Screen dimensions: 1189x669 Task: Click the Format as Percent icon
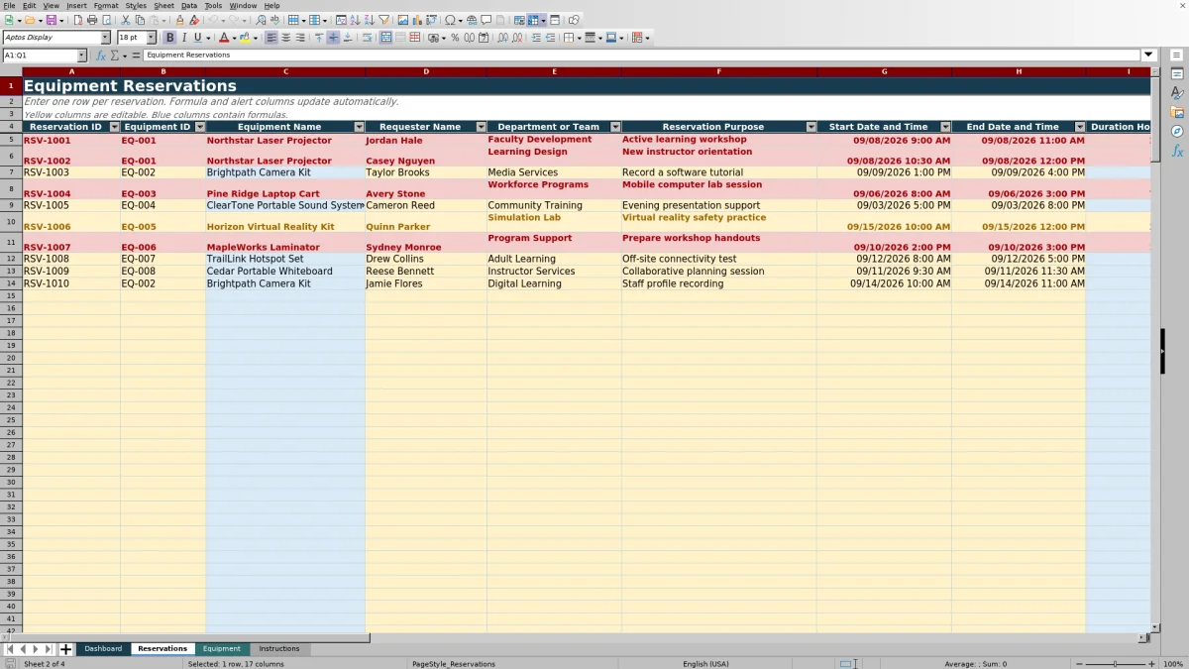455,38
